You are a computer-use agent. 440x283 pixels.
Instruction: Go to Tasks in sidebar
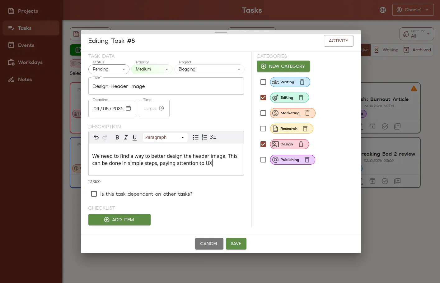click(x=31, y=28)
